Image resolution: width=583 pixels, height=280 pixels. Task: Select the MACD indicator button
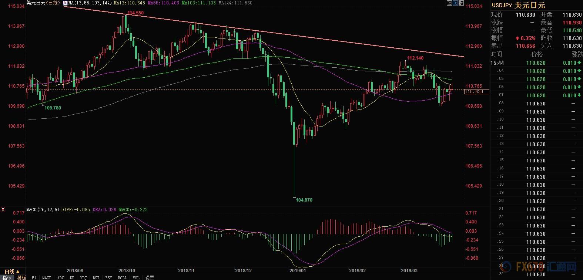click(x=47, y=277)
